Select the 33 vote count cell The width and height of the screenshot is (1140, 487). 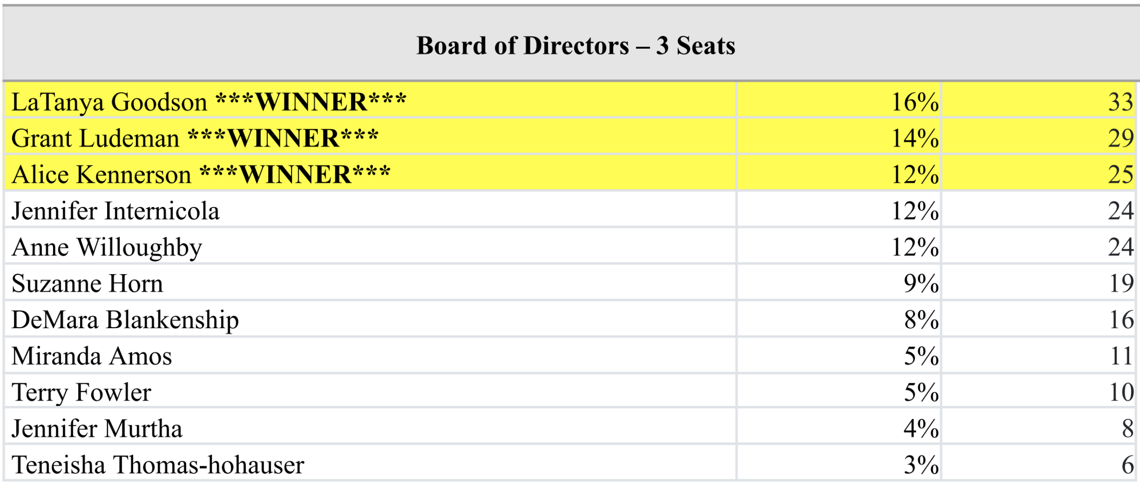[x=1039, y=100]
